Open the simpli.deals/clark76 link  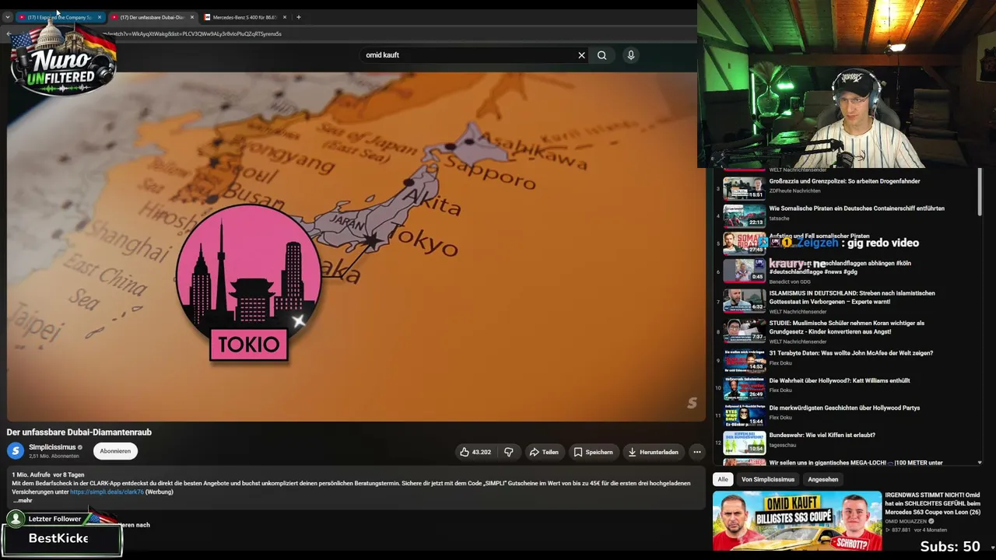pyautogui.click(x=107, y=492)
